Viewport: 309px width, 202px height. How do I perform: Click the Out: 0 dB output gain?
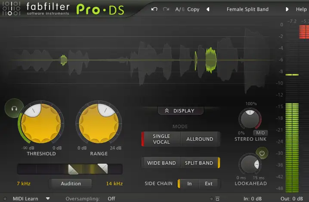(x=292, y=199)
